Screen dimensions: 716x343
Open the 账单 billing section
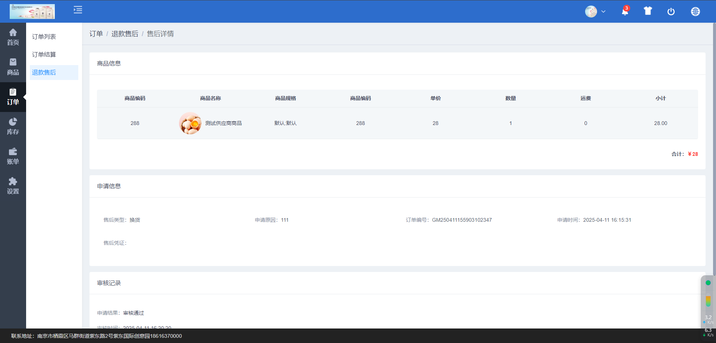point(13,156)
